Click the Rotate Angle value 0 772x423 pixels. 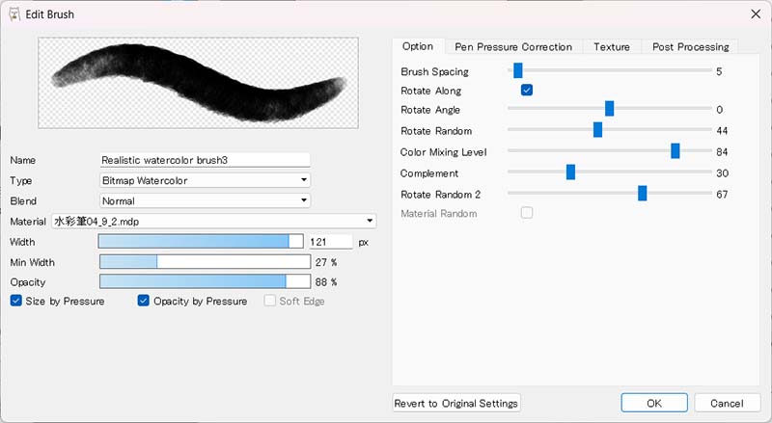point(720,109)
